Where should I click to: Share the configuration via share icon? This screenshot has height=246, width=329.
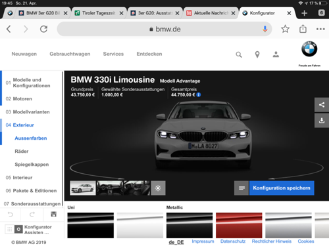point(322,105)
